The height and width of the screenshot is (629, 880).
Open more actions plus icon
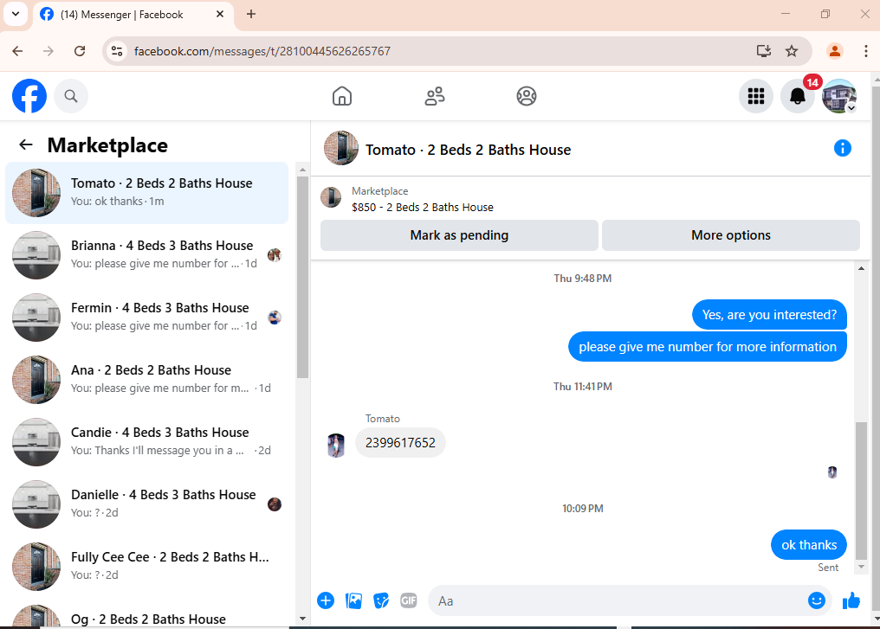[x=326, y=600]
